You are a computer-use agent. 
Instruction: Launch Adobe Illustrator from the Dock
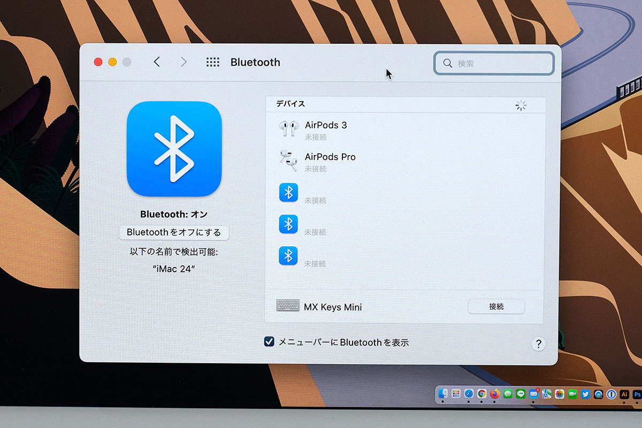(x=624, y=394)
